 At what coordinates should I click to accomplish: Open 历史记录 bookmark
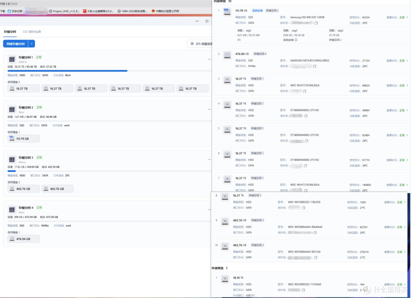click(x=15, y=11)
